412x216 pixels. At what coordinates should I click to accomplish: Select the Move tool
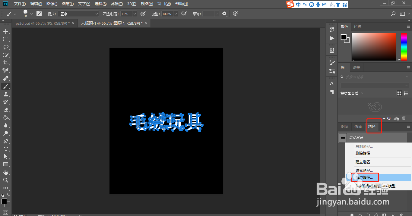click(5, 31)
